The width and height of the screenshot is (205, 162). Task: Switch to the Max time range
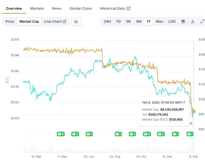click(159, 22)
